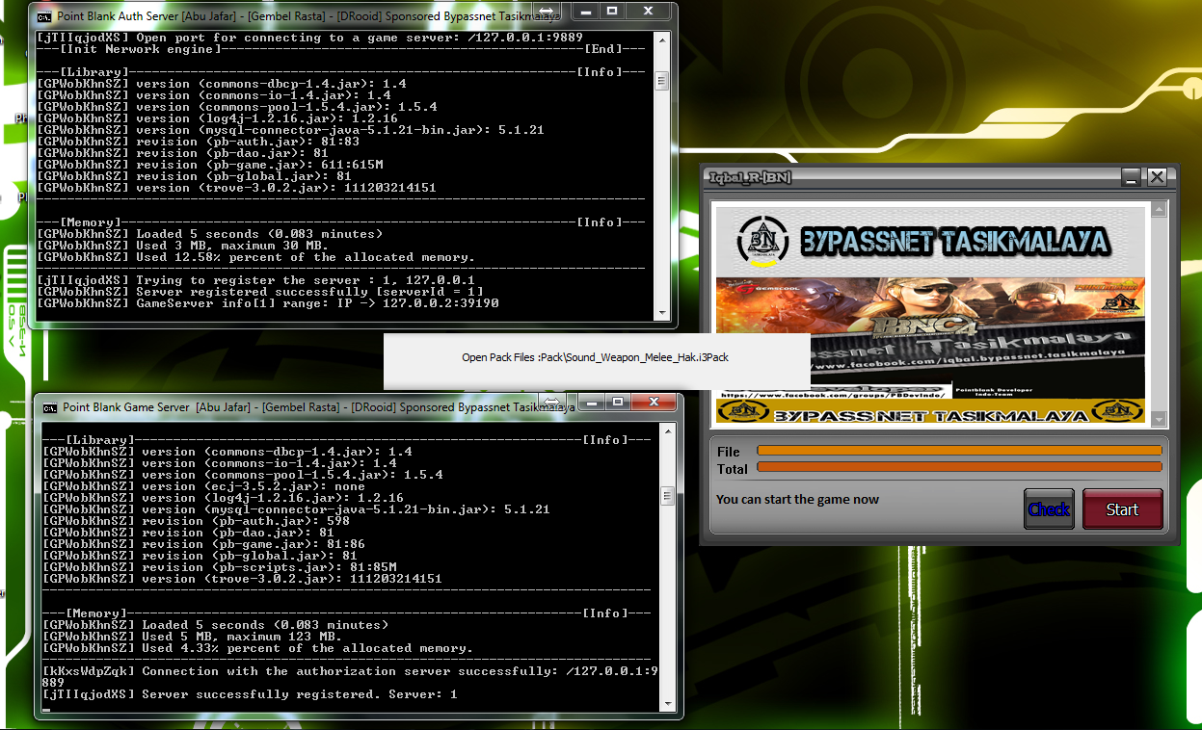
Task: Click the BYPASSNET TASIKMALAYA headline in launcher
Action: coord(955,243)
